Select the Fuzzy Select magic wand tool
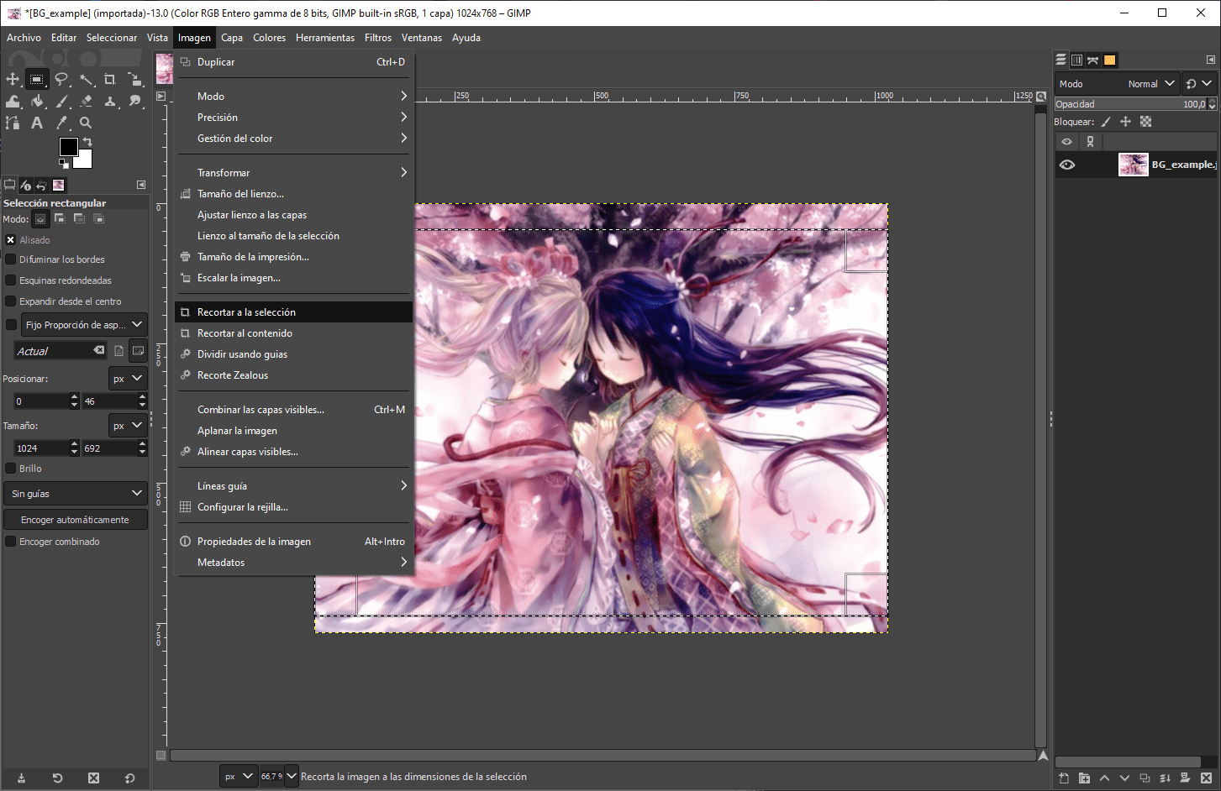This screenshot has height=791, width=1221. click(x=86, y=79)
